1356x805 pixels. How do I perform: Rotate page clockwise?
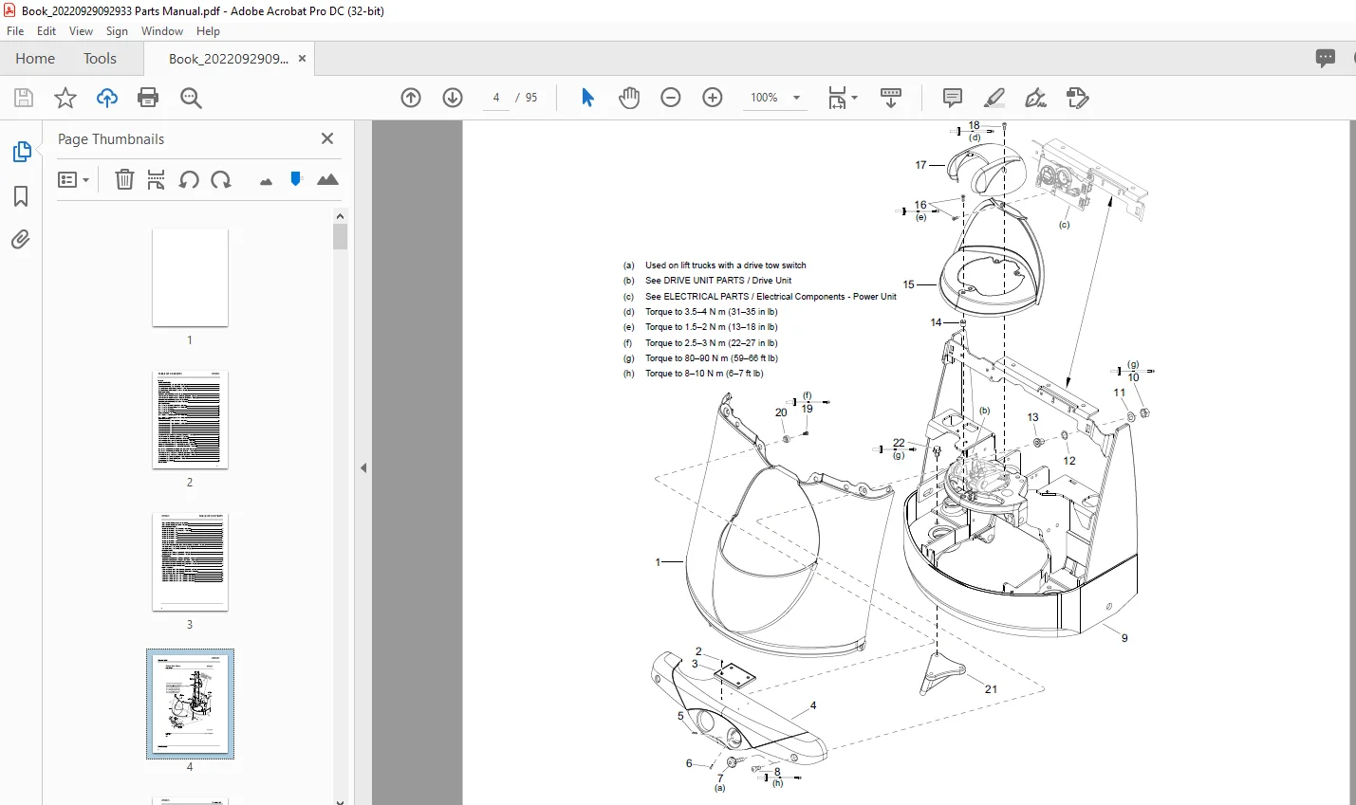221,179
